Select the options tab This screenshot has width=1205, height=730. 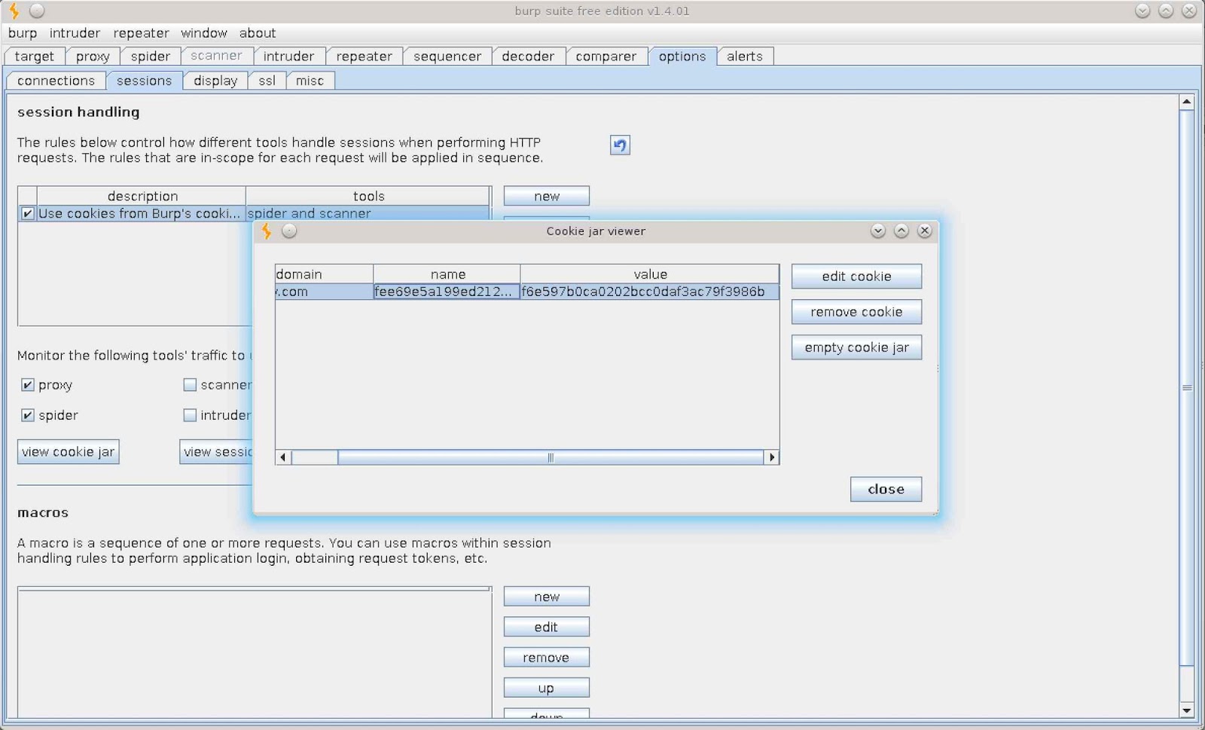coord(682,57)
